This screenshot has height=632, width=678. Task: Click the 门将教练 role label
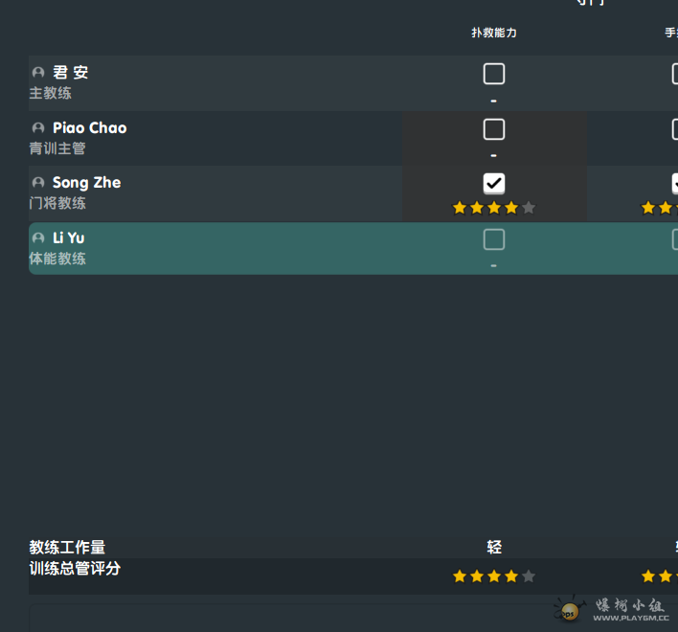point(57,203)
